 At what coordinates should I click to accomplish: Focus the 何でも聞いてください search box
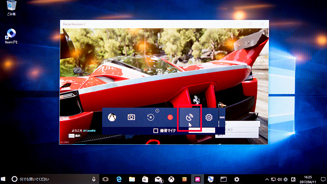pyautogui.click(x=54, y=179)
